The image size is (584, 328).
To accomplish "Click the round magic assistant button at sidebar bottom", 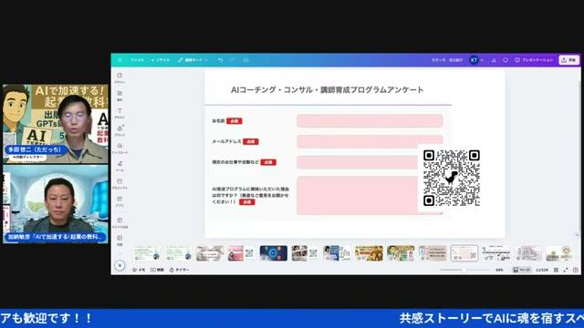I will coord(120,265).
